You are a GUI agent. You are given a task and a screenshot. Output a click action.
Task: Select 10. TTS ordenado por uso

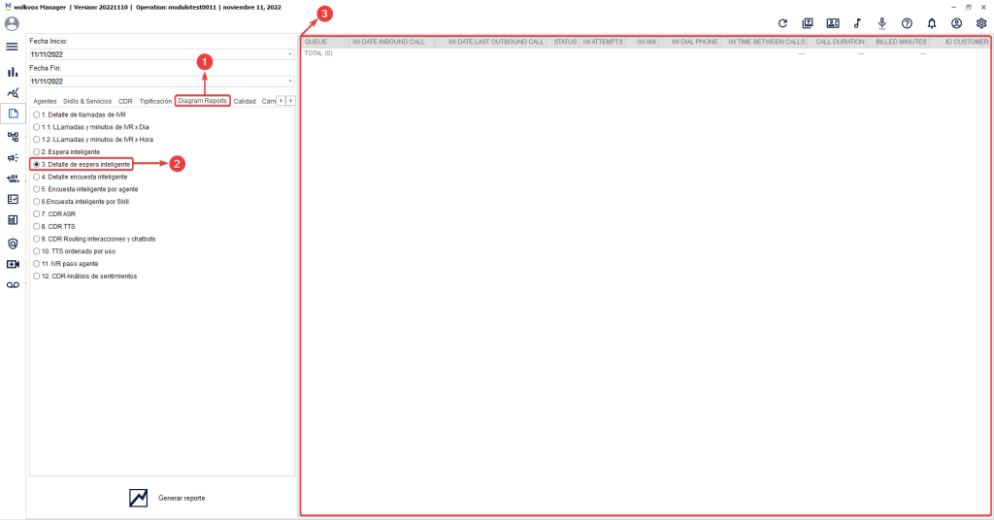[75, 251]
